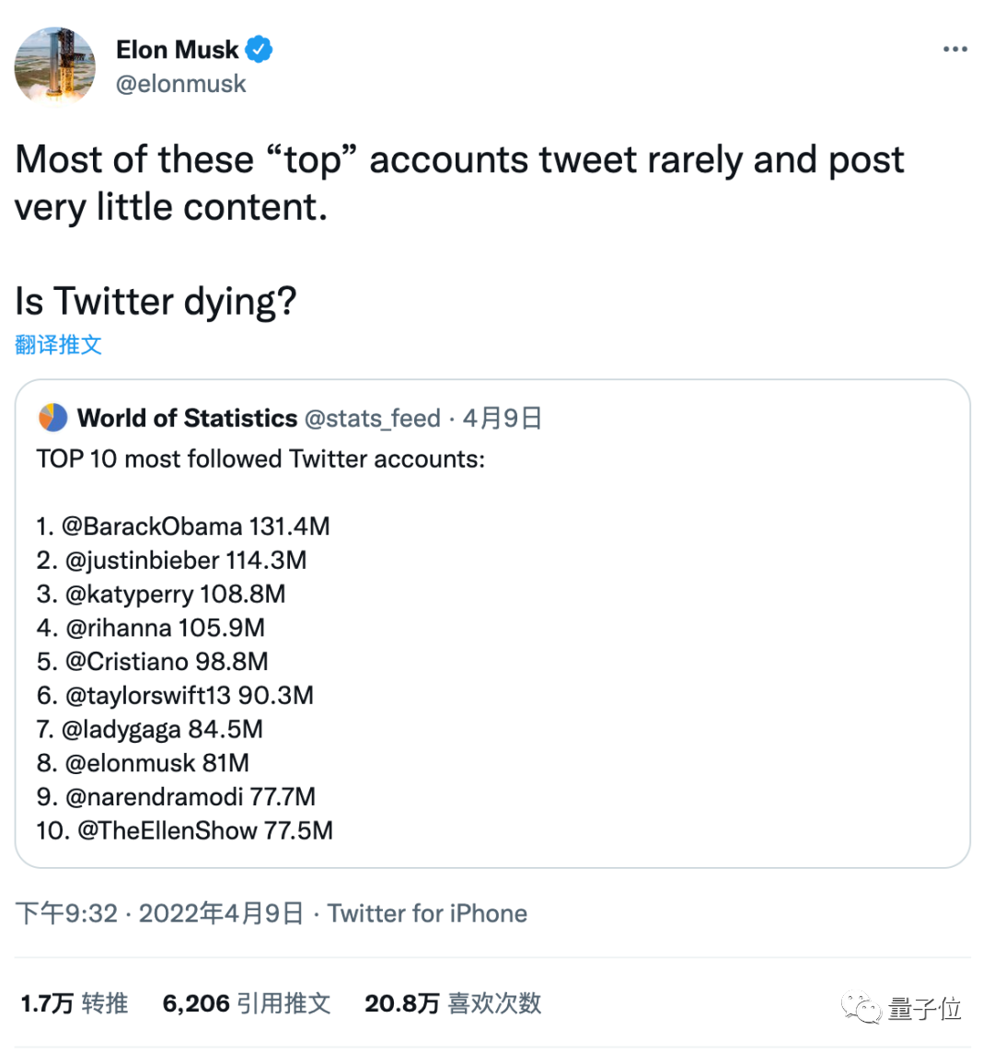Click 翻译推文 to translate the tweet

click(x=58, y=345)
